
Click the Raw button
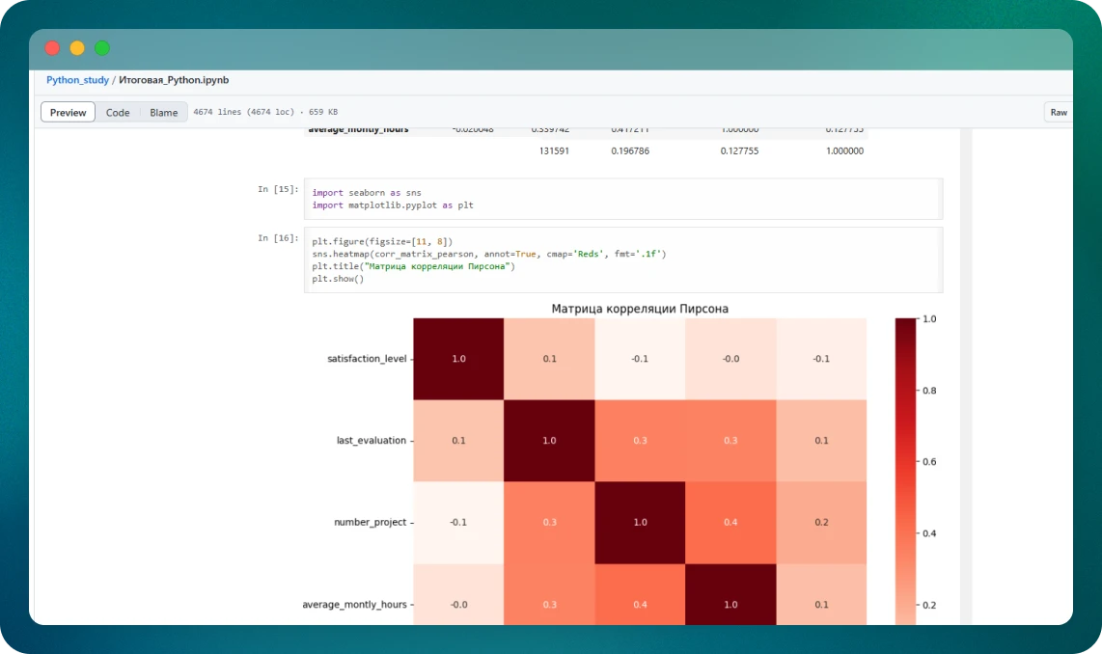point(1059,113)
